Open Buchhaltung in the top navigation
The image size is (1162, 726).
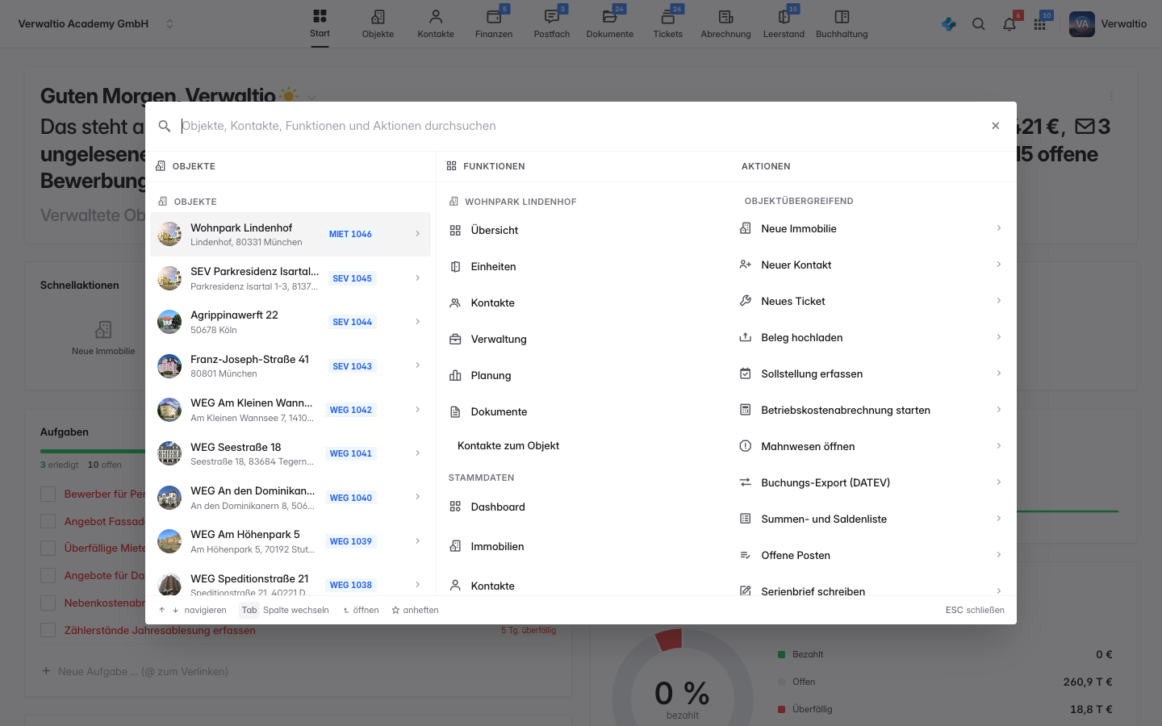tap(842, 23)
